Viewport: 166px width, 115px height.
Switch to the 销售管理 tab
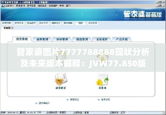pyautogui.click(x=42, y=39)
